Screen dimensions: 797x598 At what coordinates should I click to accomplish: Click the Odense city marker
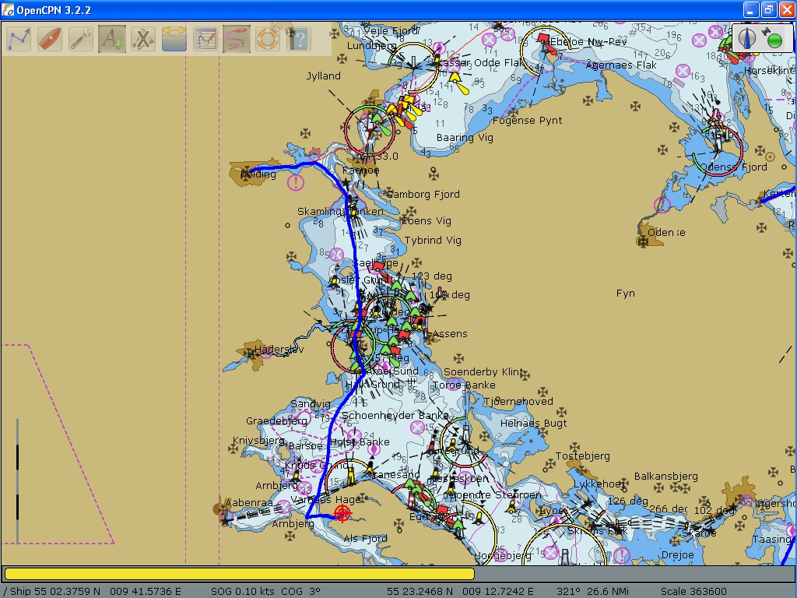[644, 238]
